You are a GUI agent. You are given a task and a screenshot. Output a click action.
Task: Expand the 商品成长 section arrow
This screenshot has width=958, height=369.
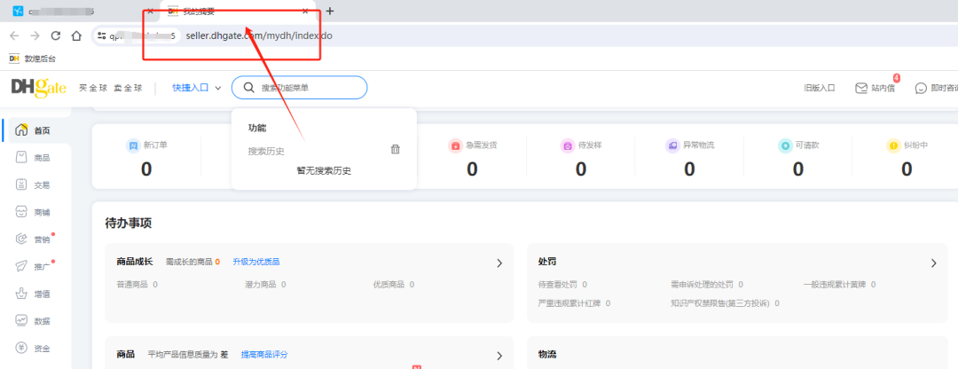click(x=499, y=263)
